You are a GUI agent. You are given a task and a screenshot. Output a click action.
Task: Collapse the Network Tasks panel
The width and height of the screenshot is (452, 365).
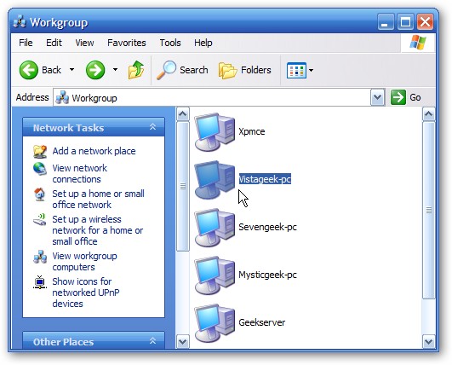pos(152,127)
